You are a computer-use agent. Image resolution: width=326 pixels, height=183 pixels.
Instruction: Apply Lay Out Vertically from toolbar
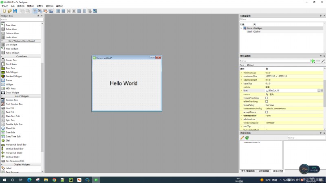point(63,11)
